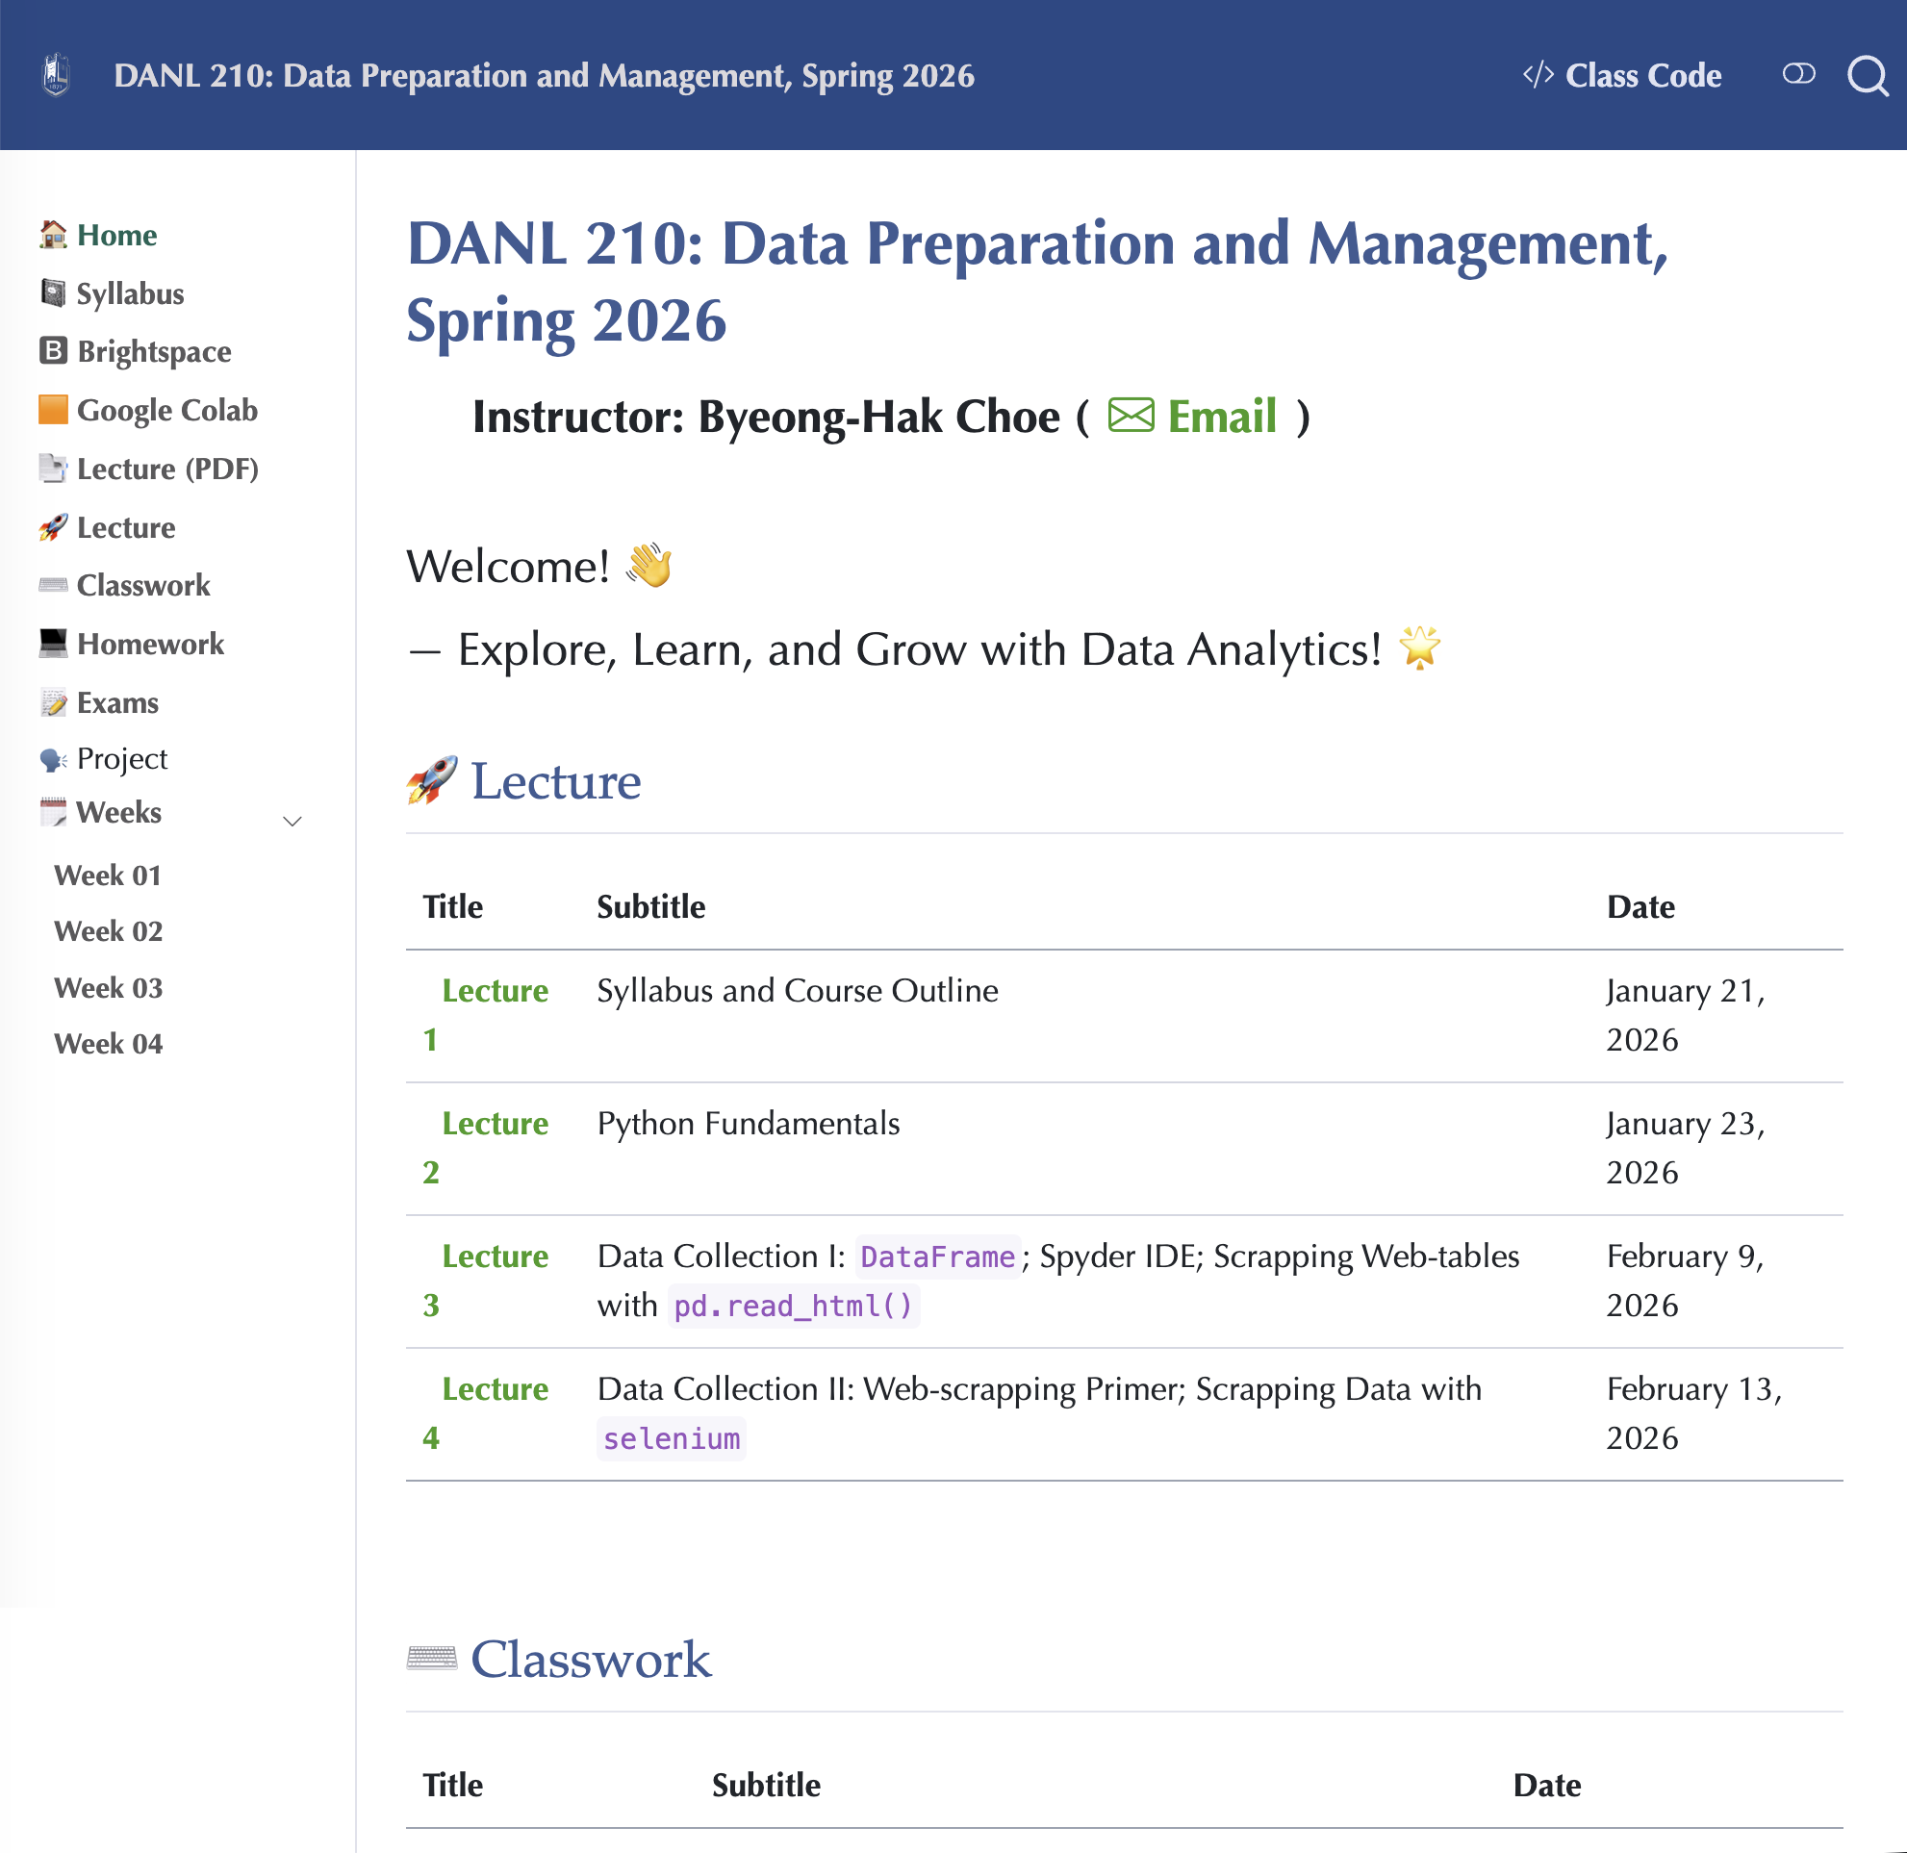
Task: Click the college logo in navbar
Action: tap(57, 75)
